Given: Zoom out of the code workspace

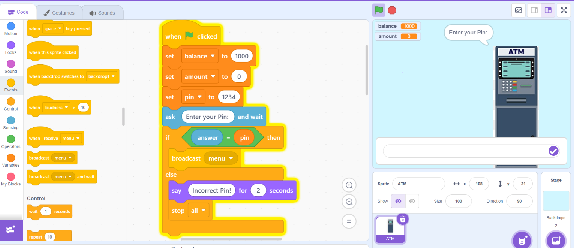Looking at the screenshot, I should click(x=349, y=202).
